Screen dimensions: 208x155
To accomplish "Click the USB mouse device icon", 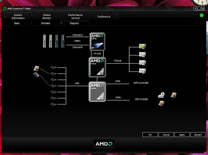I will click(x=36, y=75).
